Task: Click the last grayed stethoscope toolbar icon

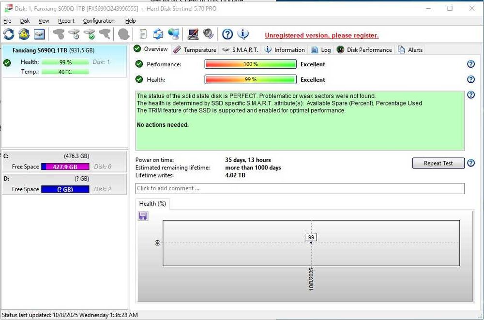Action: (x=105, y=34)
